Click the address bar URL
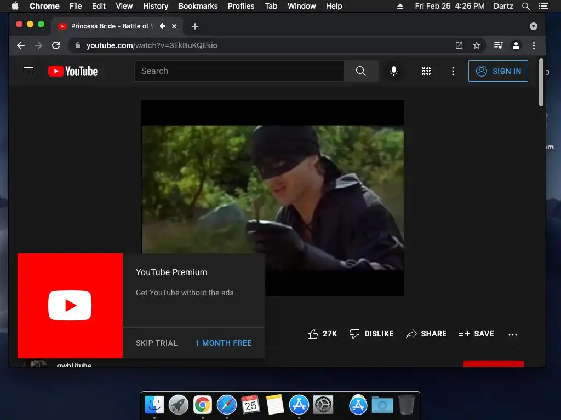 pyautogui.click(x=152, y=45)
